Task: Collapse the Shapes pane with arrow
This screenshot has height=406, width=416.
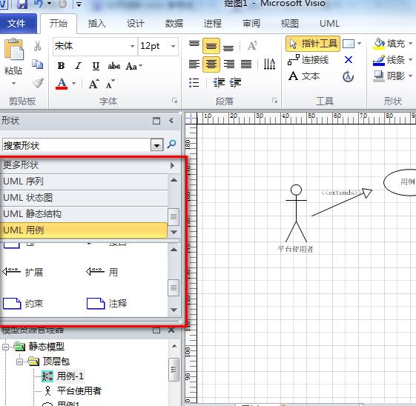Action: pyautogui.click(x=171, y=121)
